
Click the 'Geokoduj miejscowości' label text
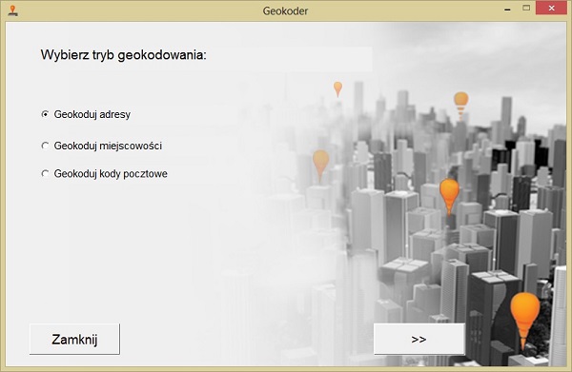click(108, 146)
